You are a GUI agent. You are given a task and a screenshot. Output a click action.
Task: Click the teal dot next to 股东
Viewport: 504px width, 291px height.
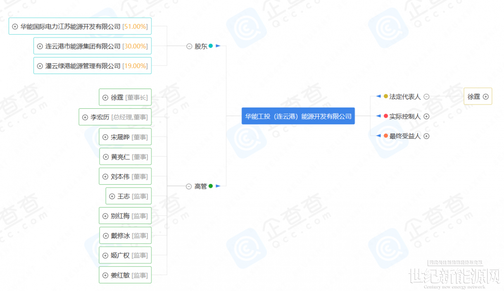tap(211, 46)
